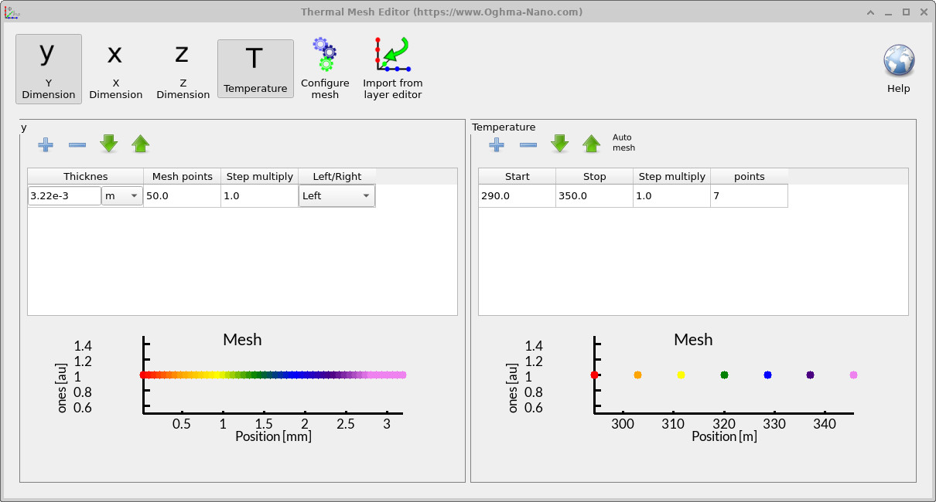Move the y mesh layer up
Screen dimensions: 936x502
[140, 144]
